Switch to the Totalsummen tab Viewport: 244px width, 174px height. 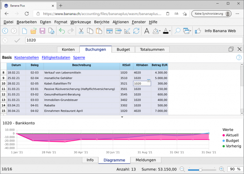click(152, 49)
